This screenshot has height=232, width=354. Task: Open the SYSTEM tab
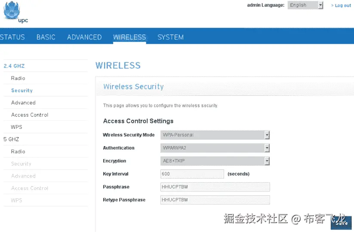tap(170, 37)
